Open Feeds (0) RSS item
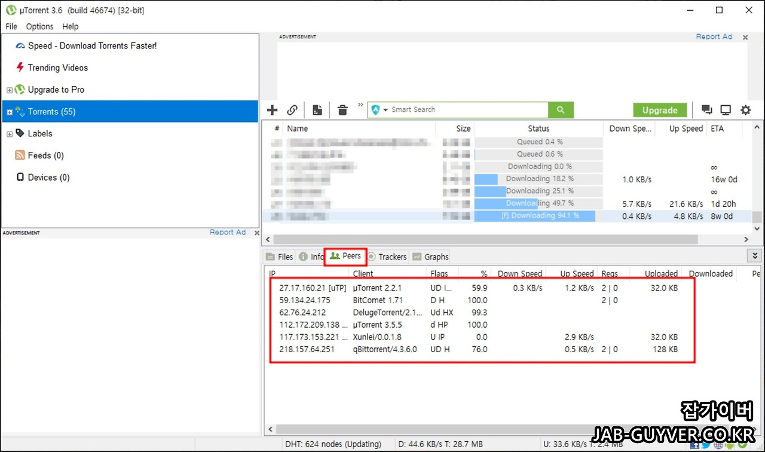 click(x=39, y=155)
